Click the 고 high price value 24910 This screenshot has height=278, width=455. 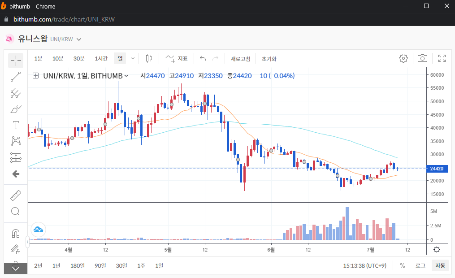tap(184, 76)
